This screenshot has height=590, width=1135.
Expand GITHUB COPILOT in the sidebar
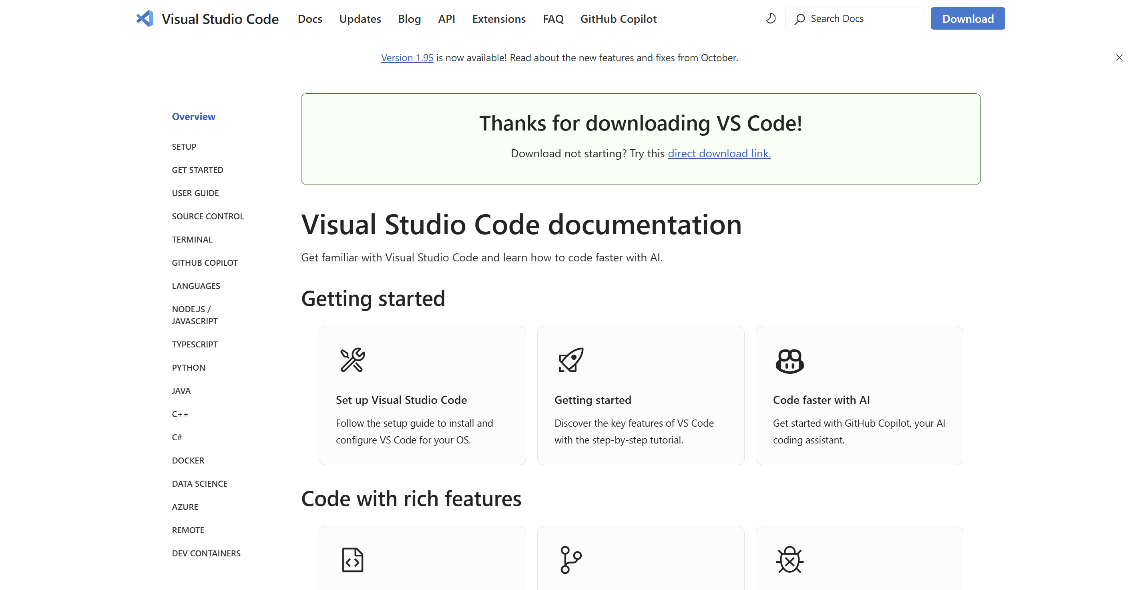(x=205, y=263)
